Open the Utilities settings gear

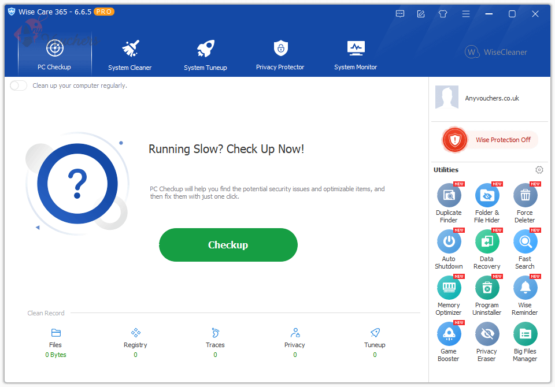(539, 170)
